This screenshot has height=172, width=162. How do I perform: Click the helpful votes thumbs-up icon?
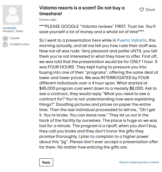[5, 44]
